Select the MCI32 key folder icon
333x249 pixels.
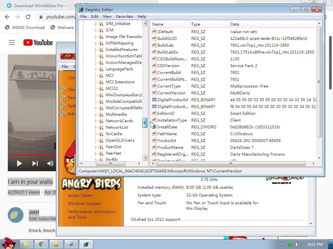(101, 88)
